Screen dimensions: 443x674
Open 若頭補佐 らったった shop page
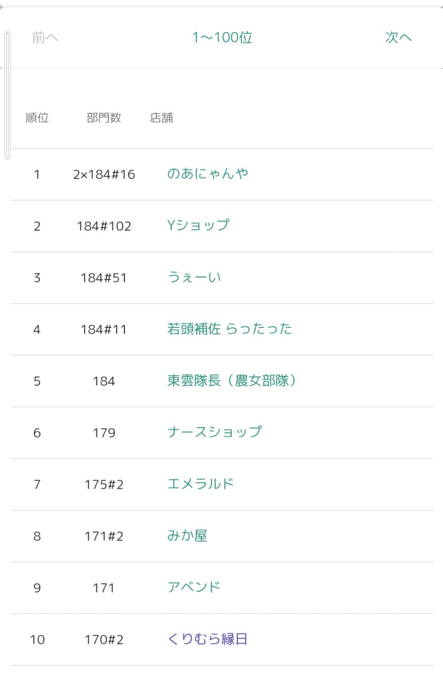click(229, 329)
